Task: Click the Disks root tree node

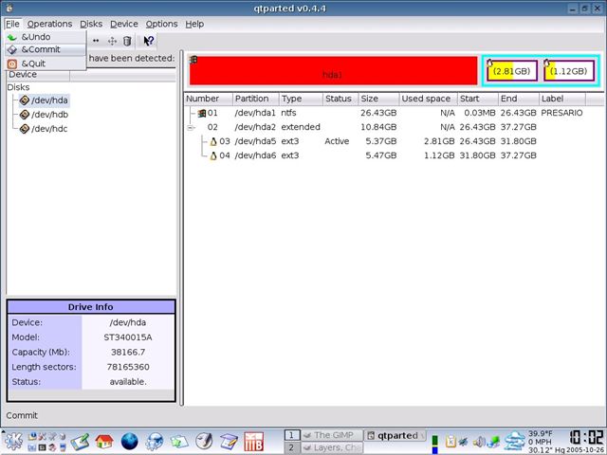Action: pos(18,87)
